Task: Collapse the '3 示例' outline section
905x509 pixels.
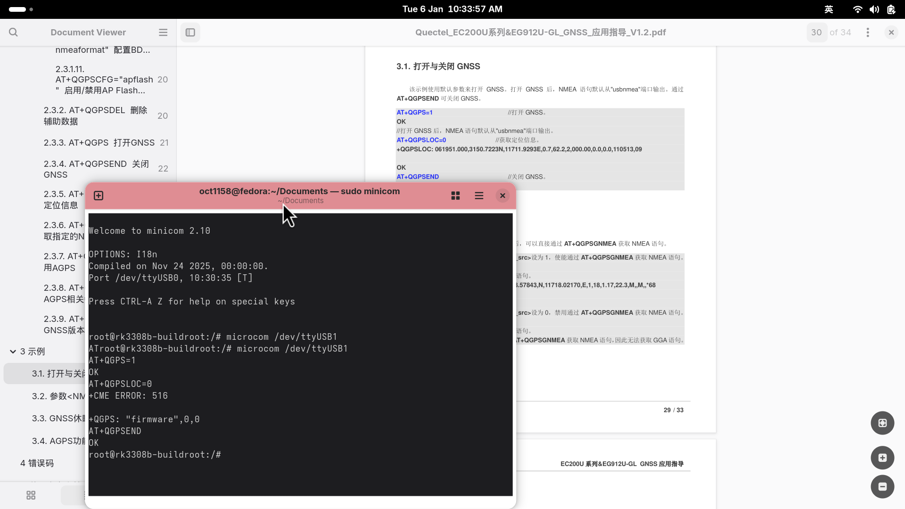Action: pyautogui.click(x=13, y=352)
